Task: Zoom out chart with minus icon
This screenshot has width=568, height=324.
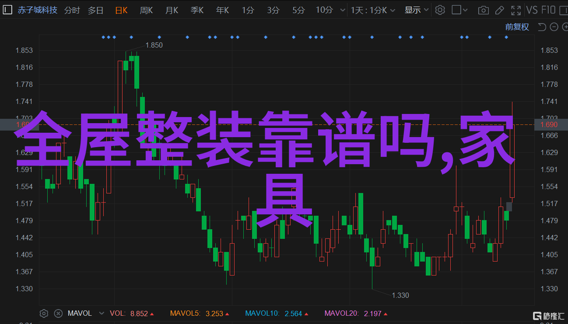Action: coord(554,27)
